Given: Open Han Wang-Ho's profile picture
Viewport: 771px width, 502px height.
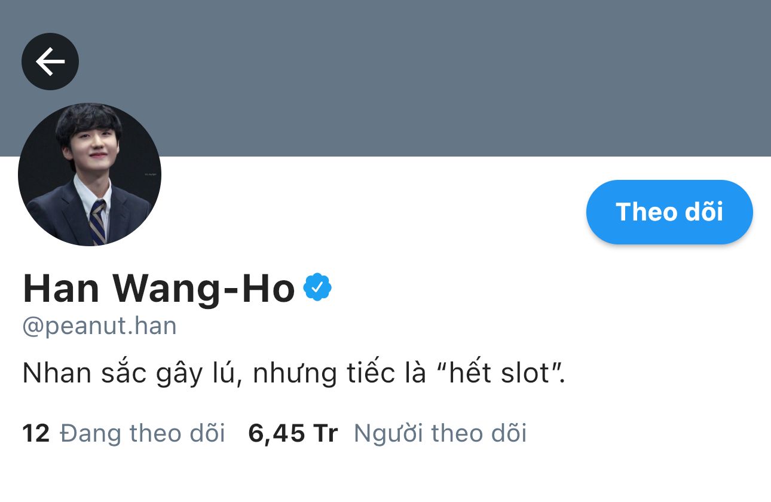Looking at the screenshot, I should pyautogui.click(x=90, y=174).
